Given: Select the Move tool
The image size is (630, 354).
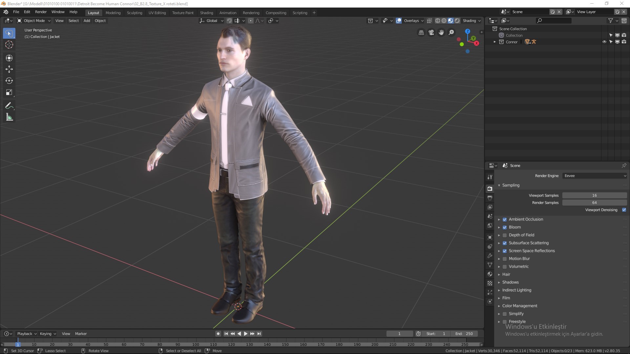Looking at the screenshot, I should point(9,69).
